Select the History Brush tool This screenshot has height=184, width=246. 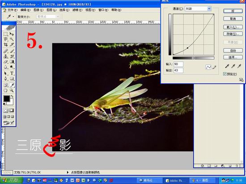pyautogui.click(x=12, y=56)
